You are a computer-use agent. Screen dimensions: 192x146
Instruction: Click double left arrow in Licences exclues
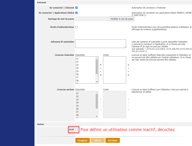point(101,110)
